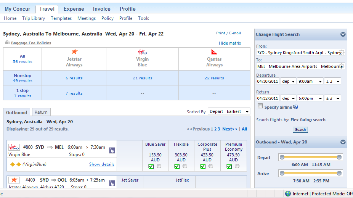Click the Return date field 04/22/2011
Screen dimensions: 353x198
268,98
